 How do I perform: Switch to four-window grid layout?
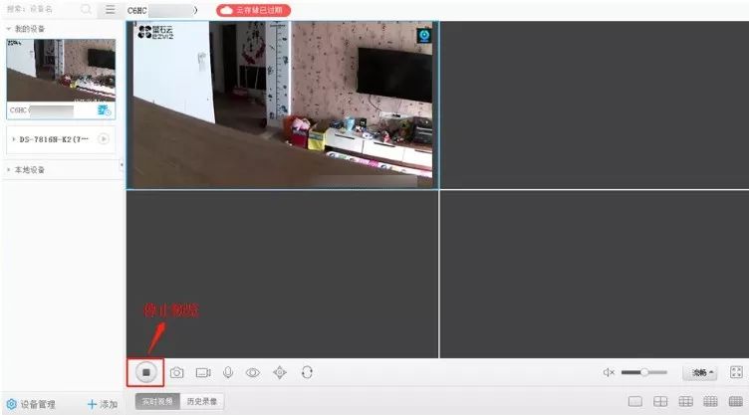659,401
